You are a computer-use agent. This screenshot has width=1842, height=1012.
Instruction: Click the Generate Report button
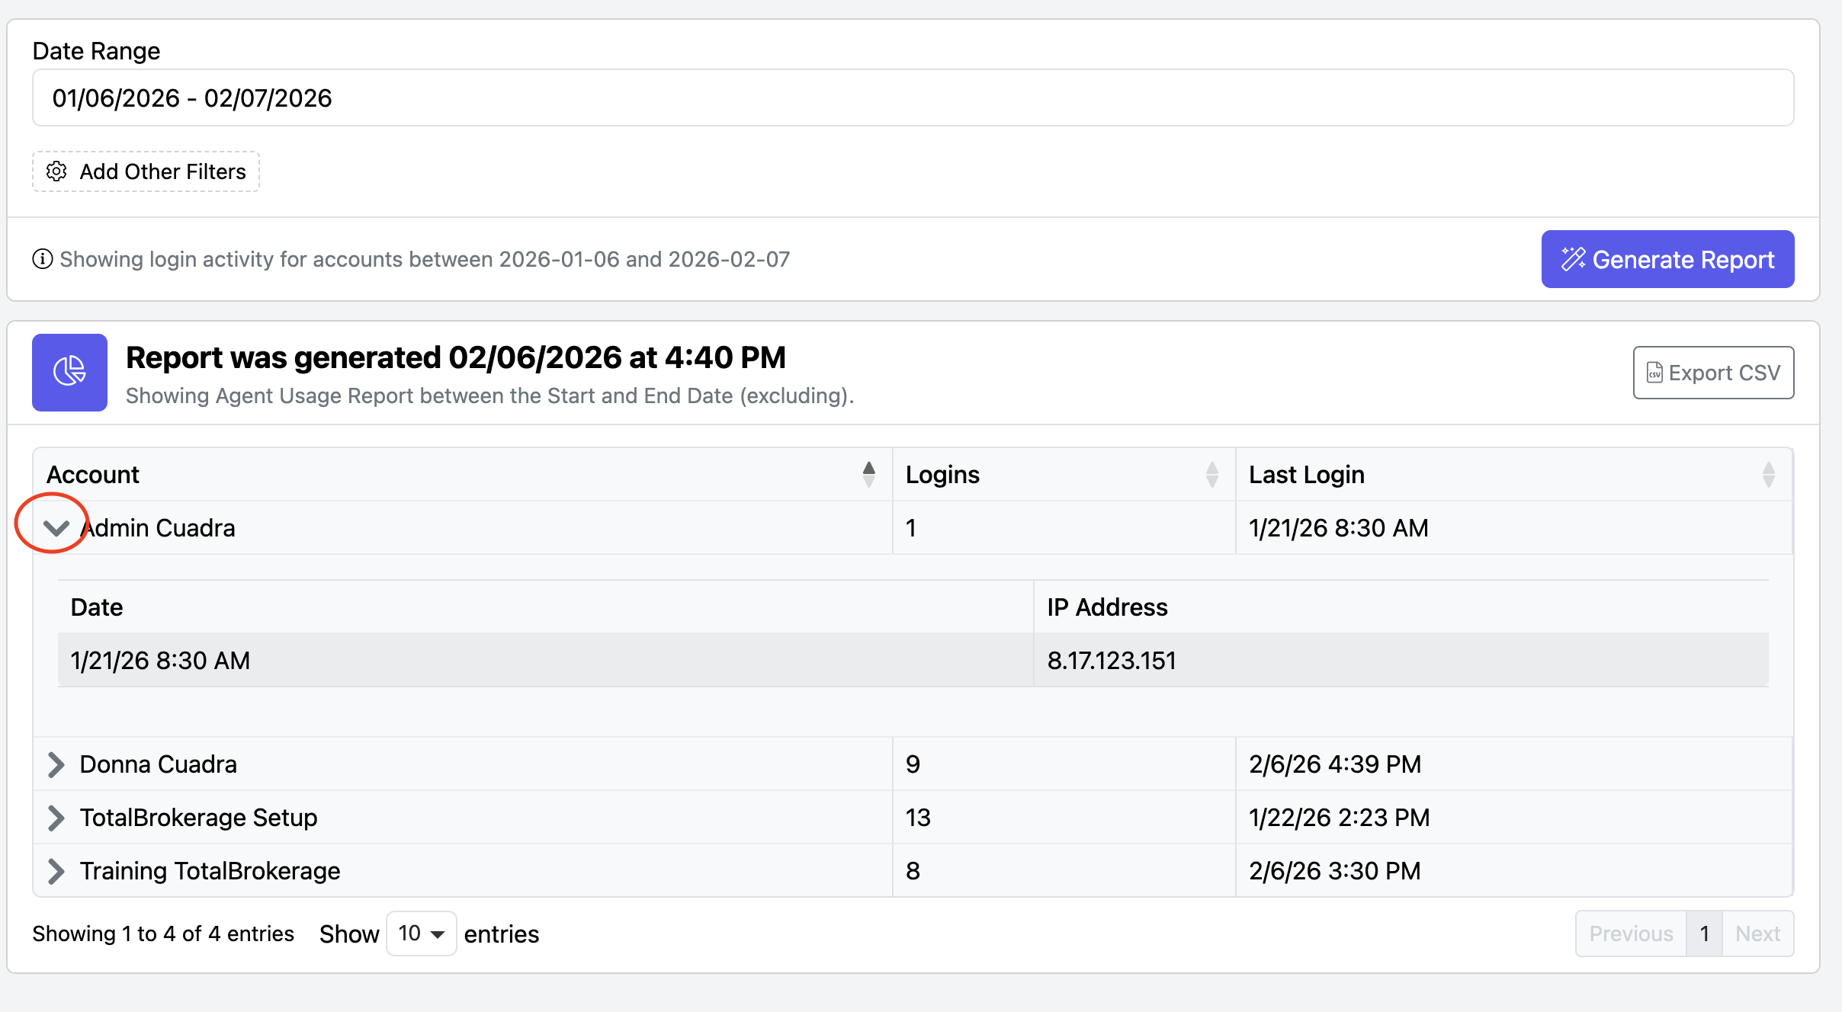click(x=1667, y=259)
